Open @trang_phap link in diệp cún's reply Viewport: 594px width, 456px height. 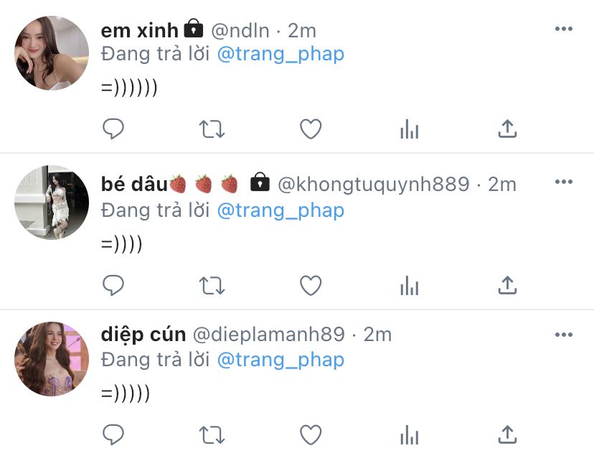(280, 360)
